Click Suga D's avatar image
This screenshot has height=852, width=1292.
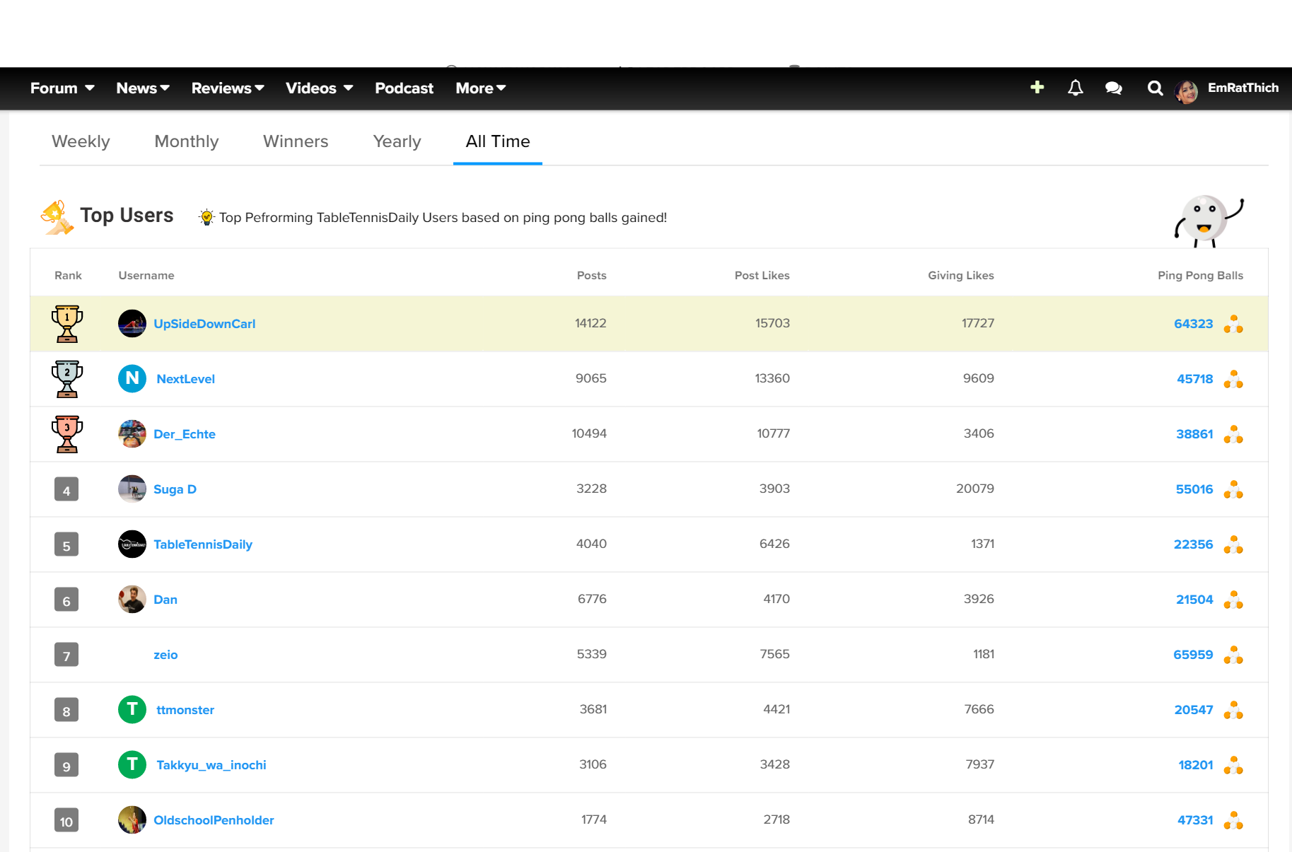click(132, 489)
